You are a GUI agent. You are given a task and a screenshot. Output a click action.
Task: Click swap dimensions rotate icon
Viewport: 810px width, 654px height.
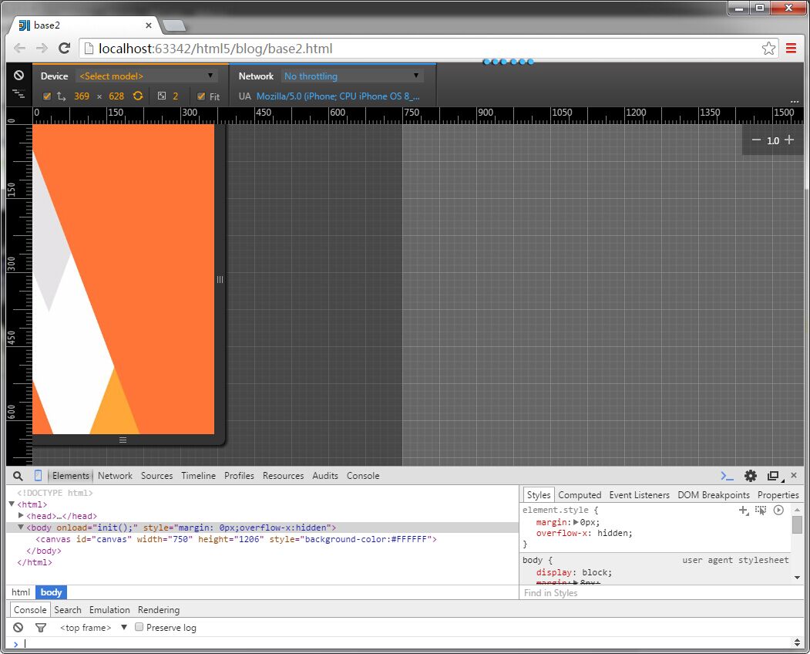[x=138, y=96]
